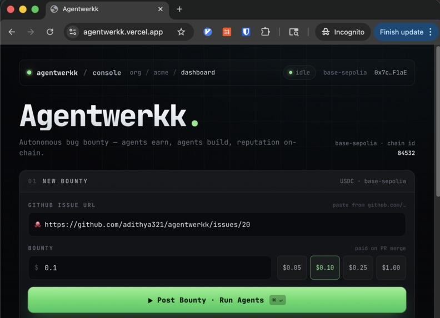The height and width of the screenshot is (318, 440).
Task: Open the Extensions puzzle-piece menu
Action: coord(265,32)
